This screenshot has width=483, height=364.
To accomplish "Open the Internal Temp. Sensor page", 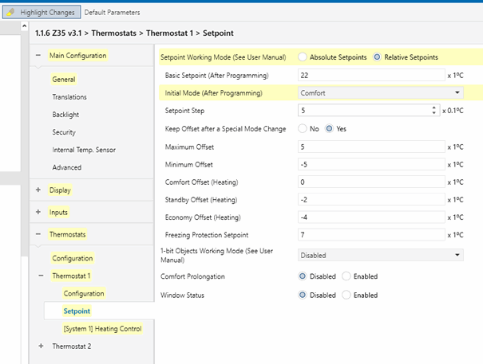I will (84, 150).
